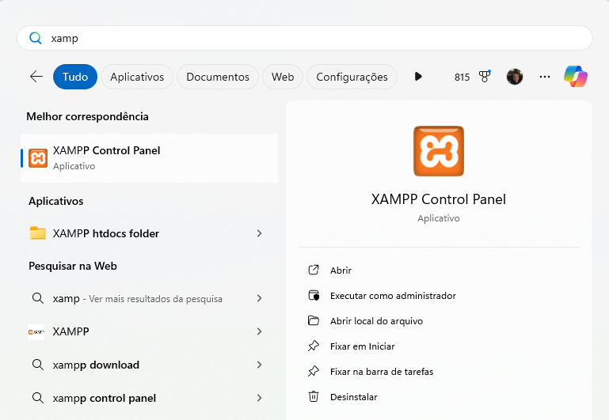This screenshot has width=609, height=420.
Task: Switch to the Documentos filter tab
Action: tap(218, 77)
